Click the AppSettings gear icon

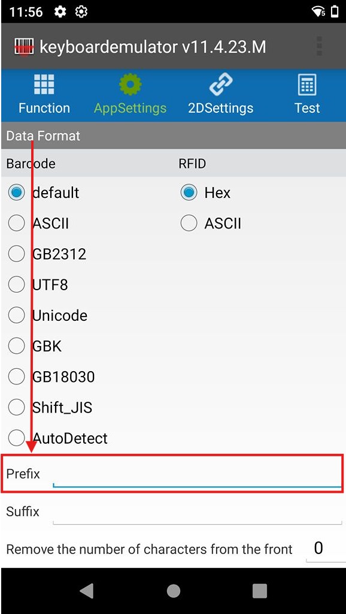(x=130, y=83)
